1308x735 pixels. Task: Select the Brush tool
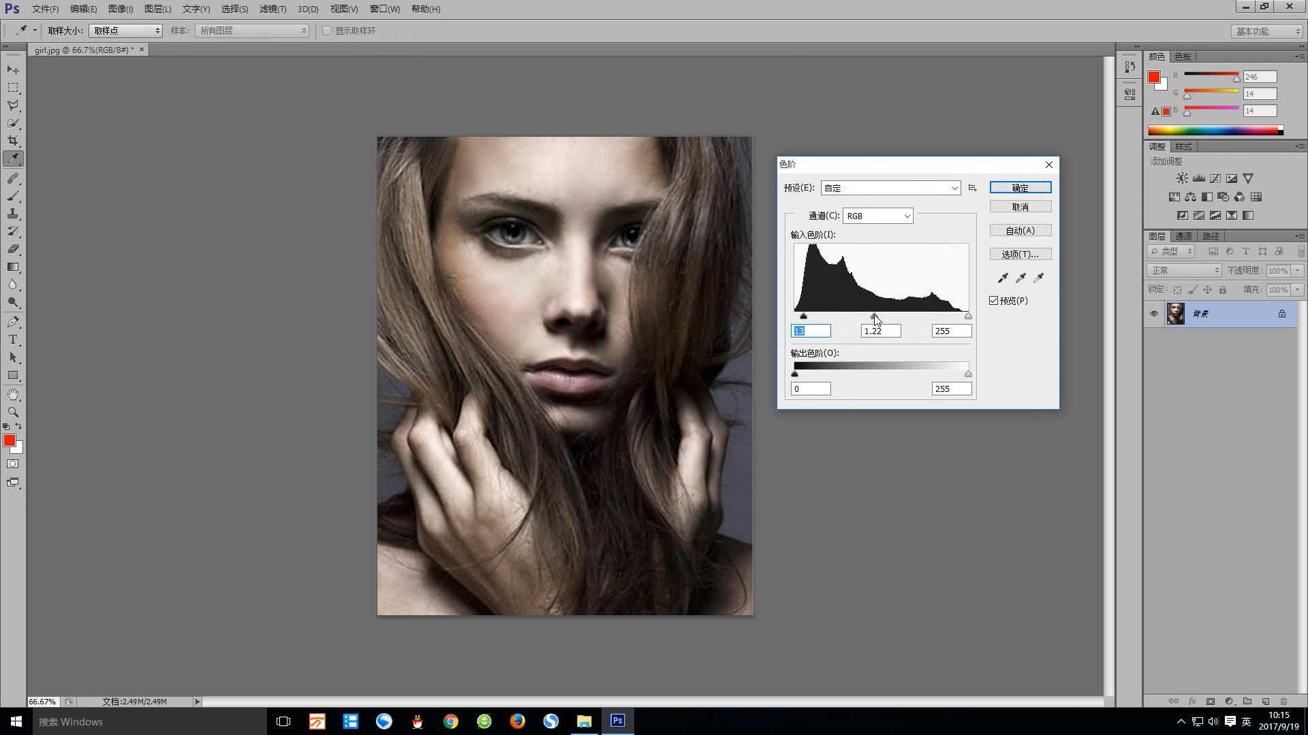tap(13, 196)
